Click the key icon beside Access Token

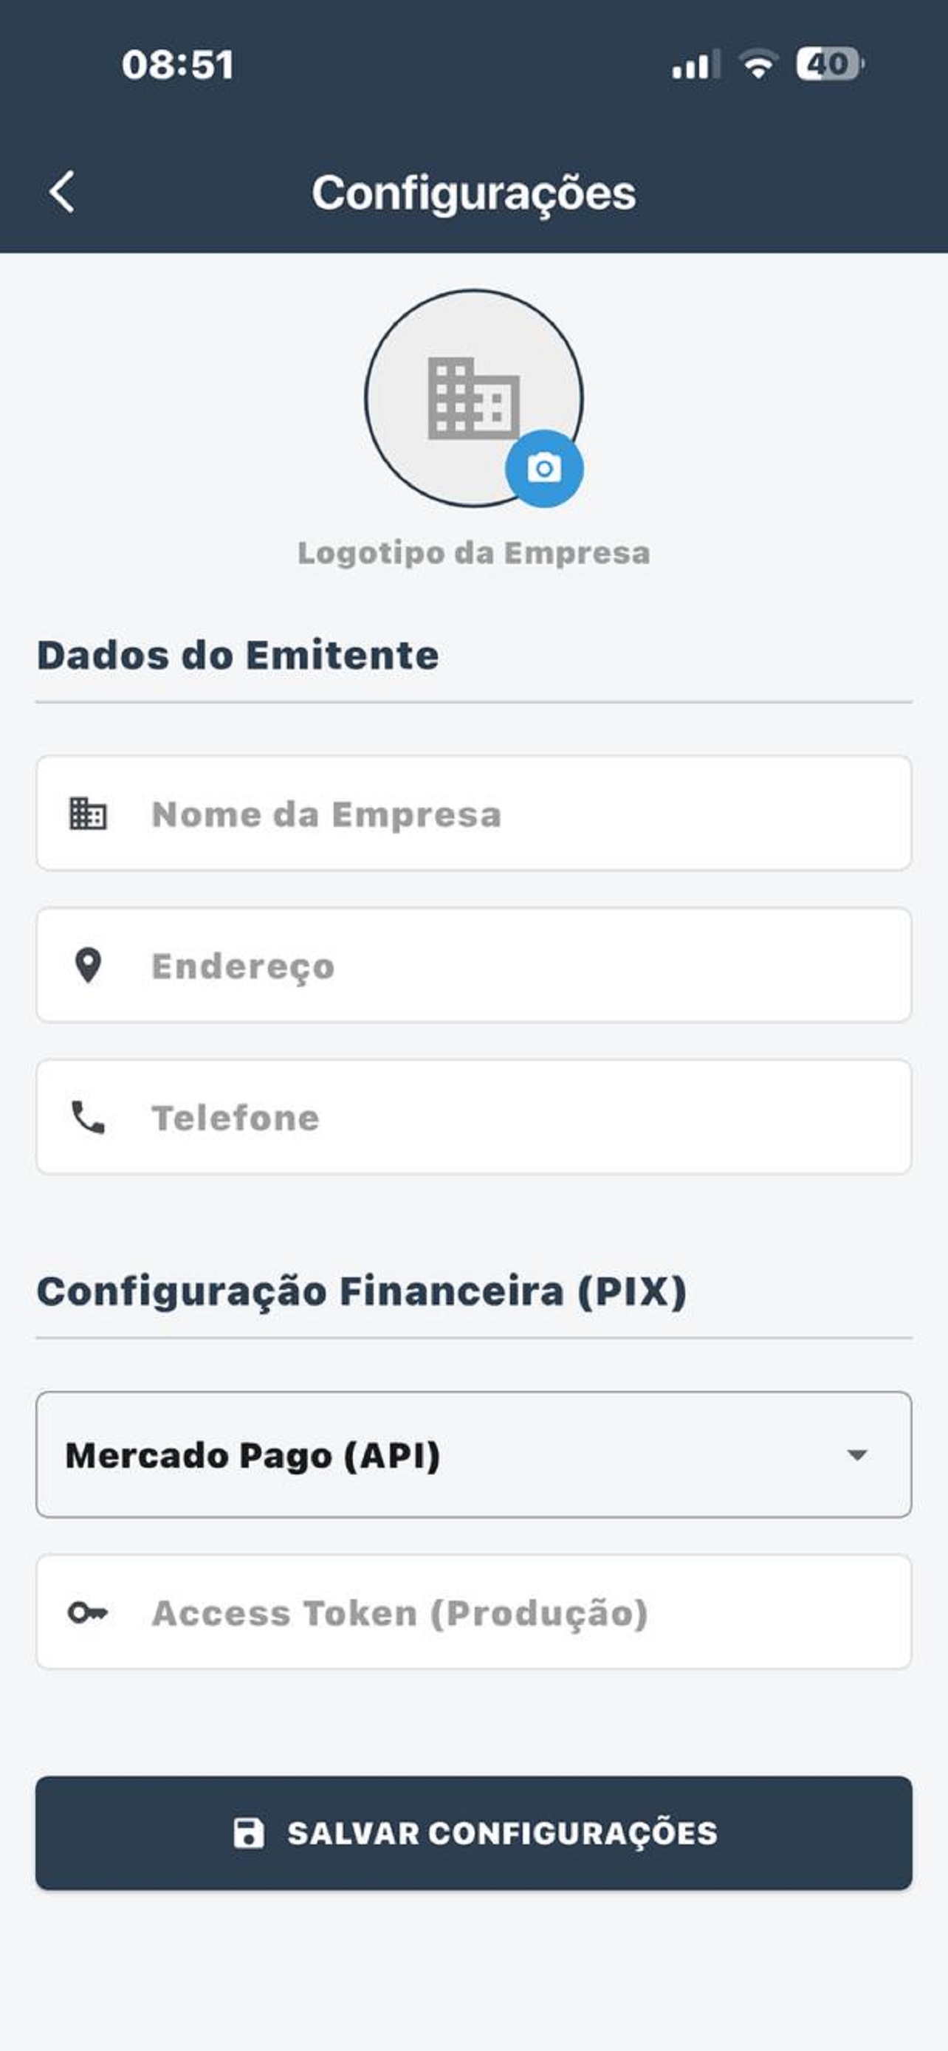pos(88,1612)
